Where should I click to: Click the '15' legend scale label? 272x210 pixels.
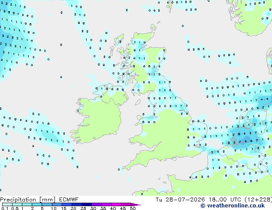click(63, 208)
